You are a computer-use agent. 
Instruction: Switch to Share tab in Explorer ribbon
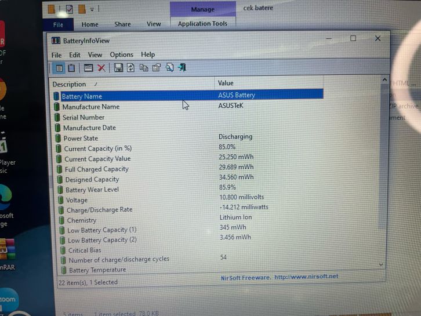pyautogui.click(x=122, y=24)
